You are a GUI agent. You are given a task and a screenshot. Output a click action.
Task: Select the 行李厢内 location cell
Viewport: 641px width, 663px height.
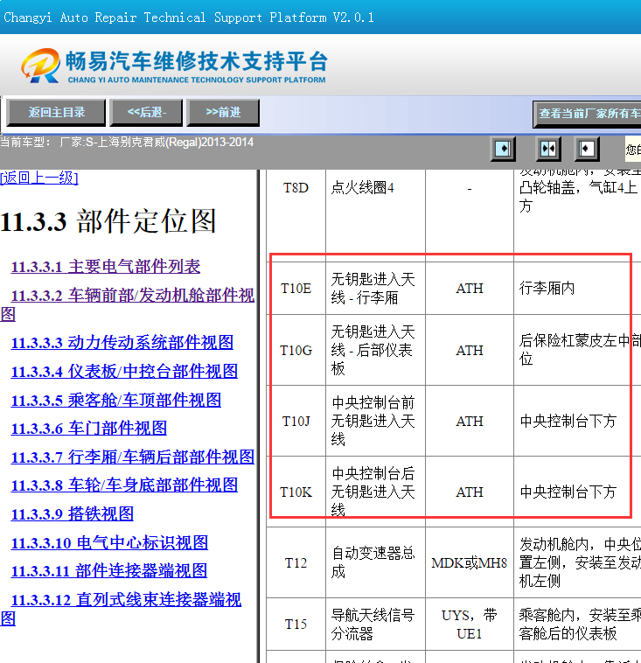click(577, 289)
